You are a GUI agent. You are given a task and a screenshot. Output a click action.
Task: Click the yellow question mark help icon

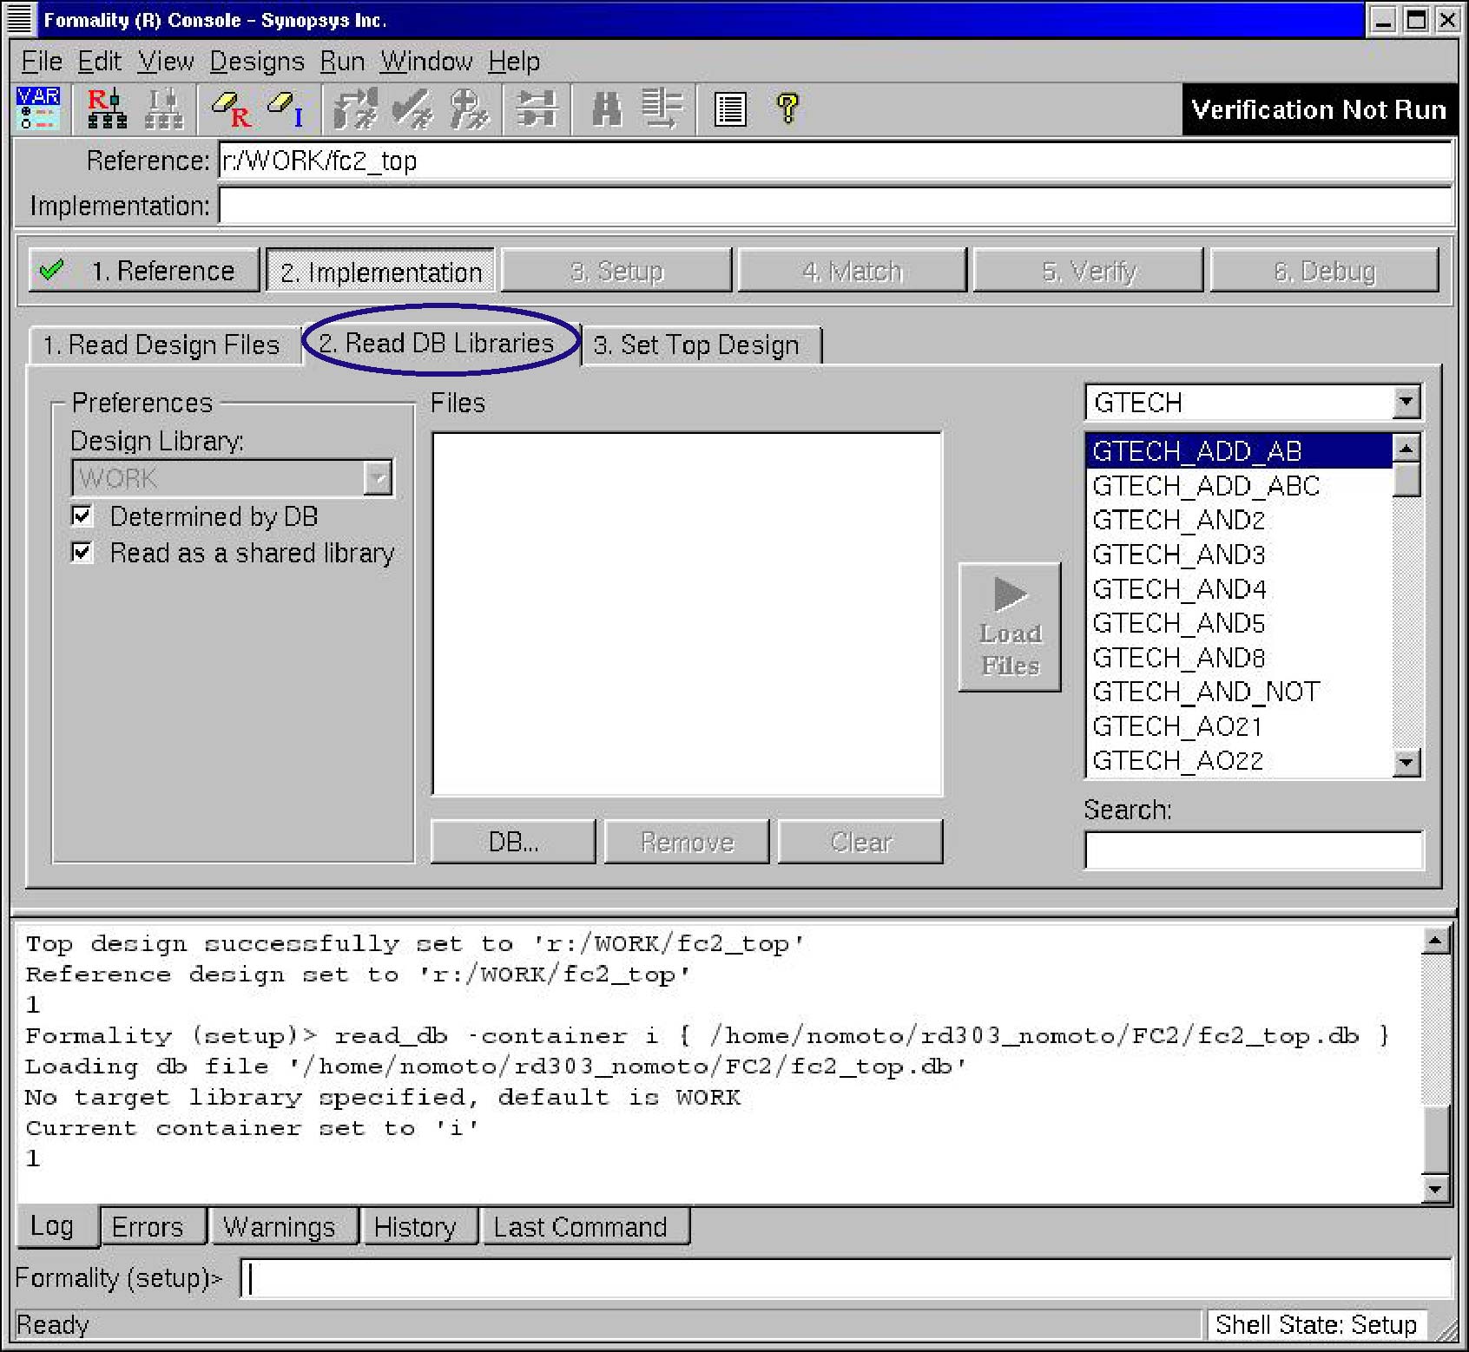[x=787, y=109]
